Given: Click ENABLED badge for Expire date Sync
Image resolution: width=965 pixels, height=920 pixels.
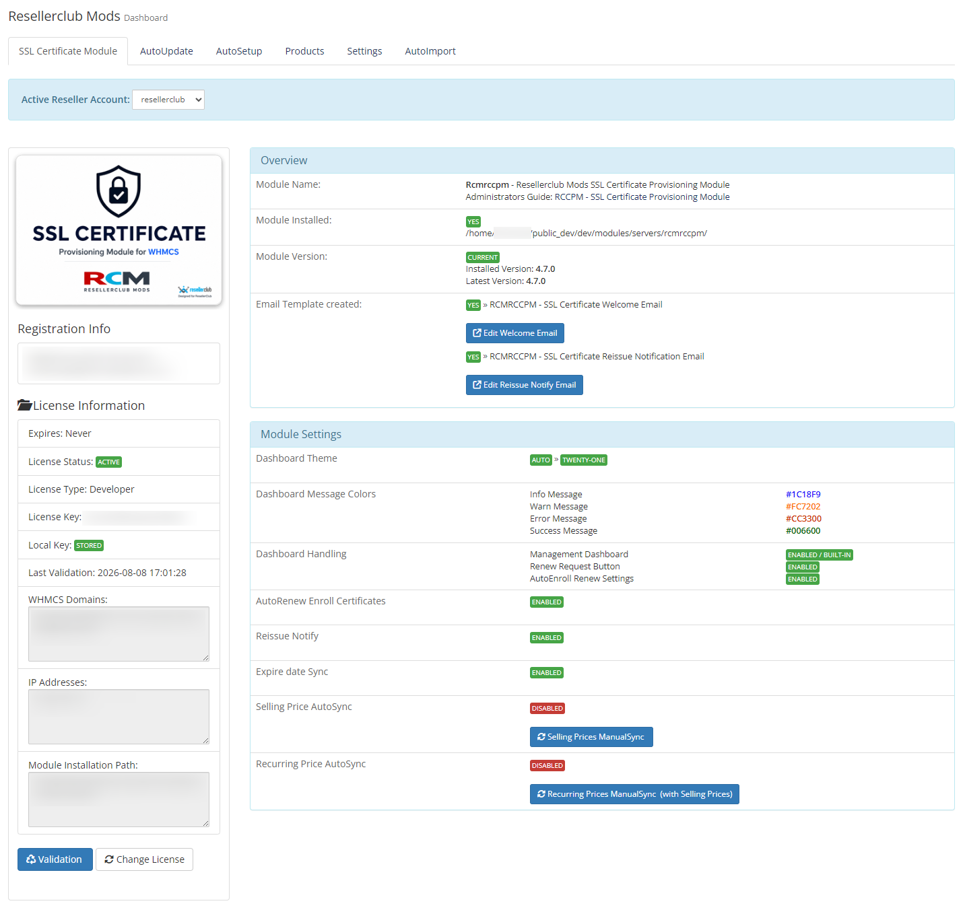Looking at the screenshot, I should (547, 673).
